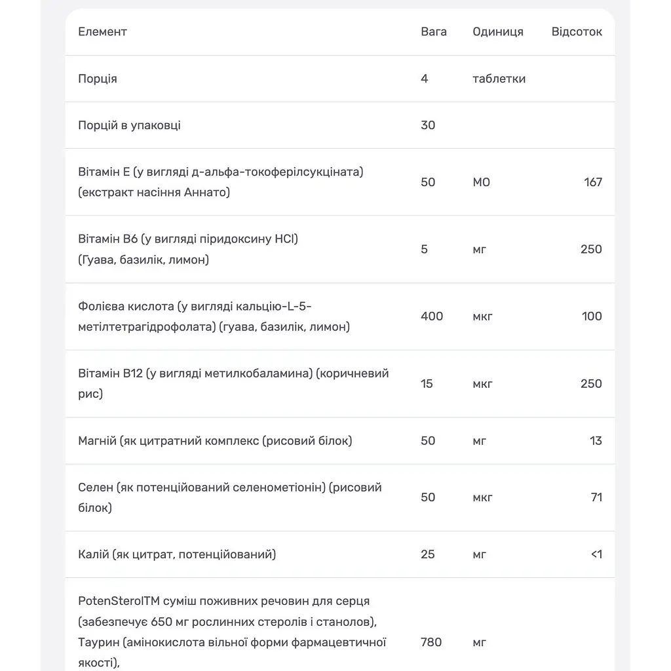671x671 pixels.
Task: Select the Калій ingredient row
Action: point(340,554)
